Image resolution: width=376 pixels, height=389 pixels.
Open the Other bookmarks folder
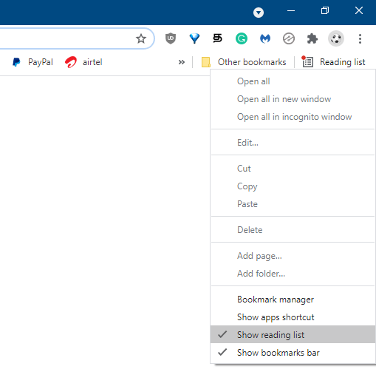(x=244, y=62)
